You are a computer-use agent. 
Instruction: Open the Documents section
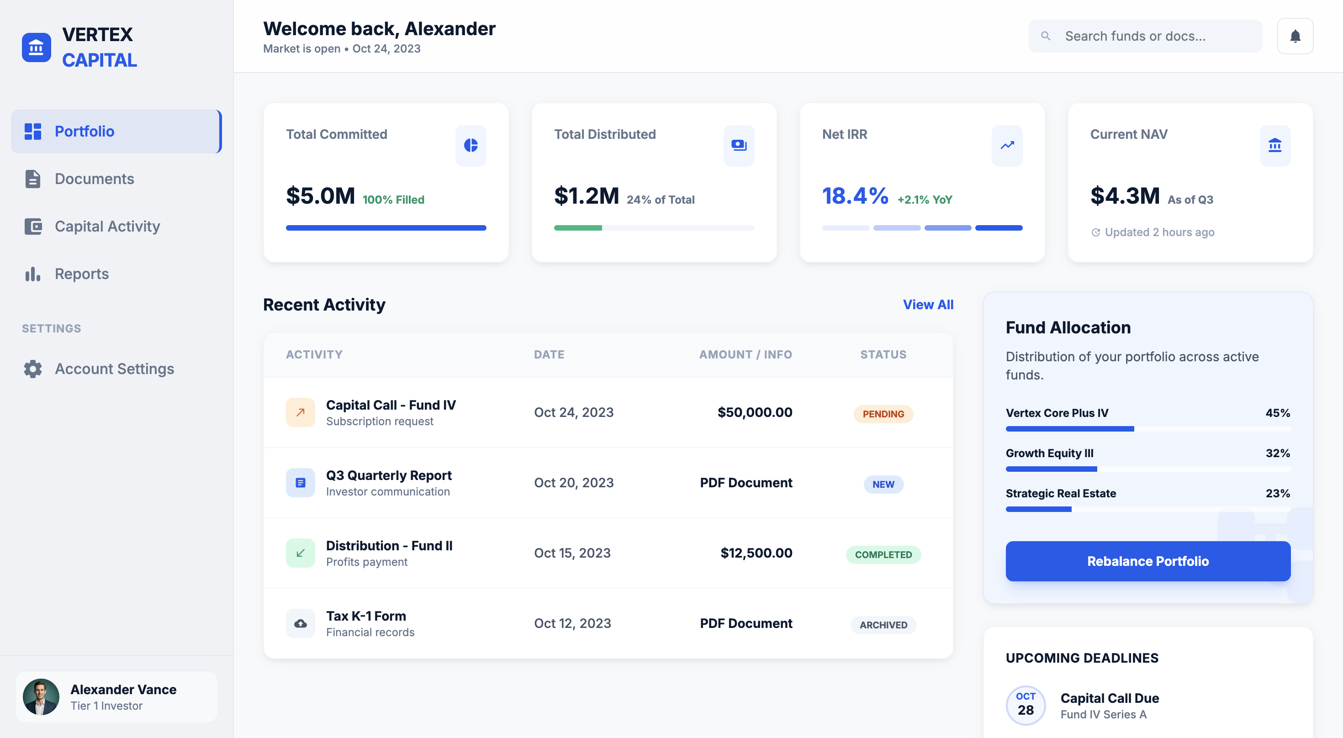tap(95, 179)
